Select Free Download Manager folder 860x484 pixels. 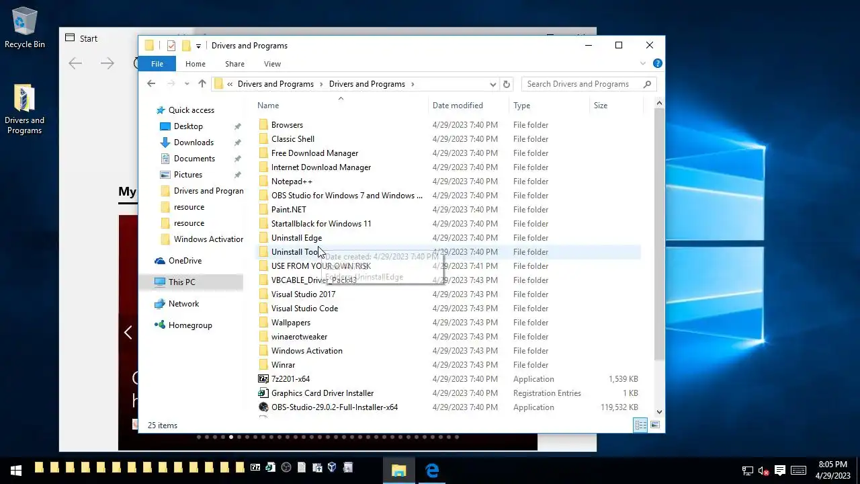[x=314, y=153]
